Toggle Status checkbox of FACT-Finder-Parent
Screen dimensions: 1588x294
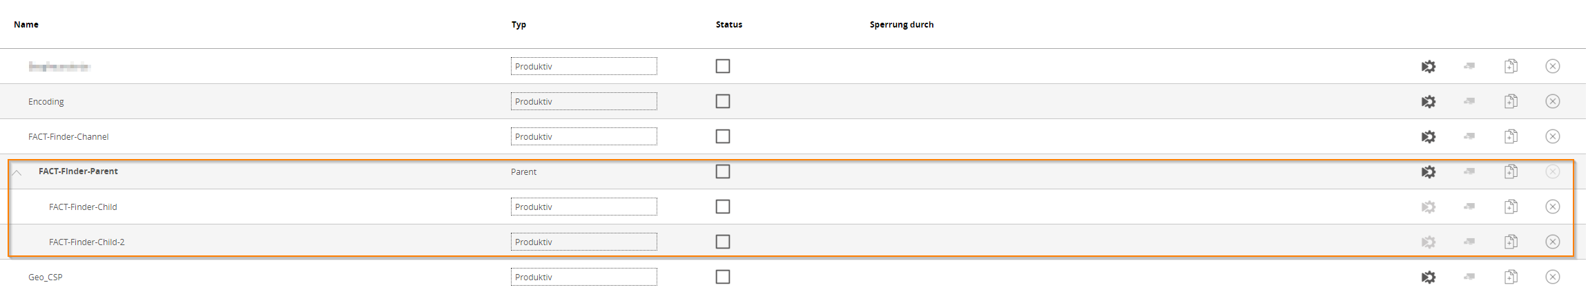coord(723,171)
